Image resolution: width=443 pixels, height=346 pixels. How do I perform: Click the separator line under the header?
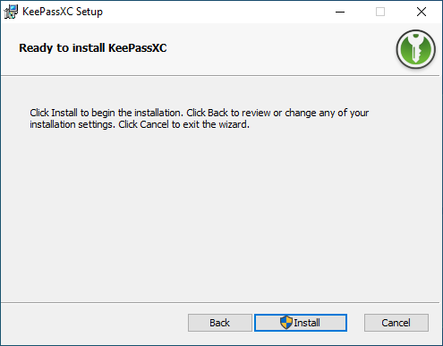click(220, 76)
